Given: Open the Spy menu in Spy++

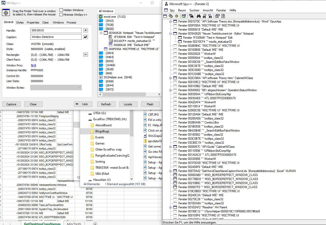Looking at the screenshot, I should 172,10.
